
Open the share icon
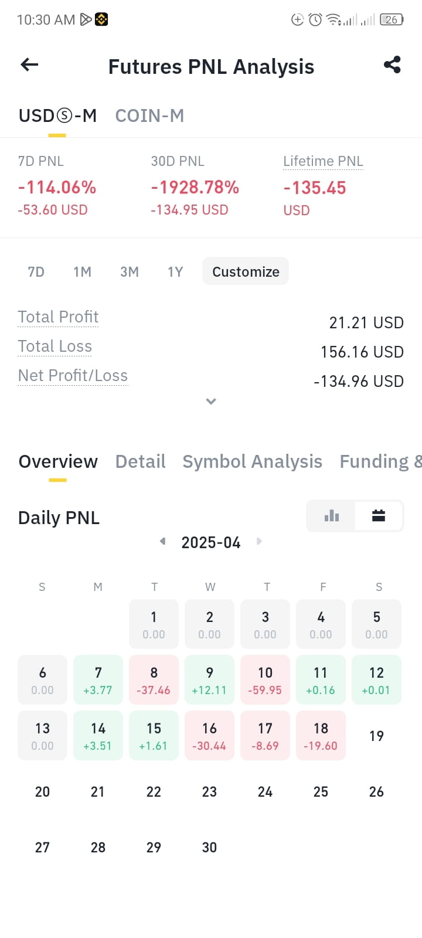(392, 64)
